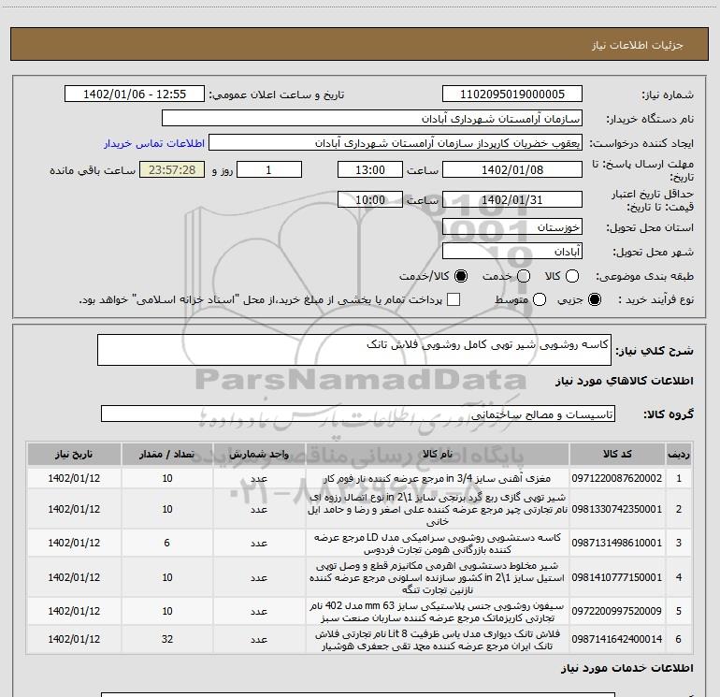Click the کد کالا column header

click(x=617, y=454)
